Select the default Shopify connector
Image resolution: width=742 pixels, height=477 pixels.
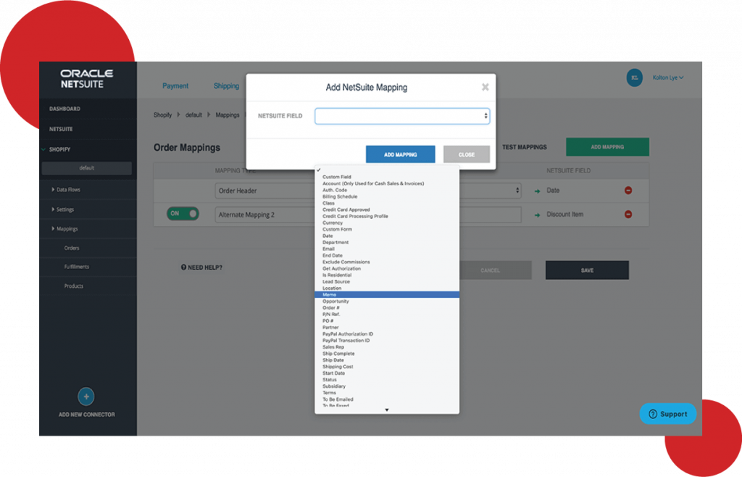tap(87, 168)
